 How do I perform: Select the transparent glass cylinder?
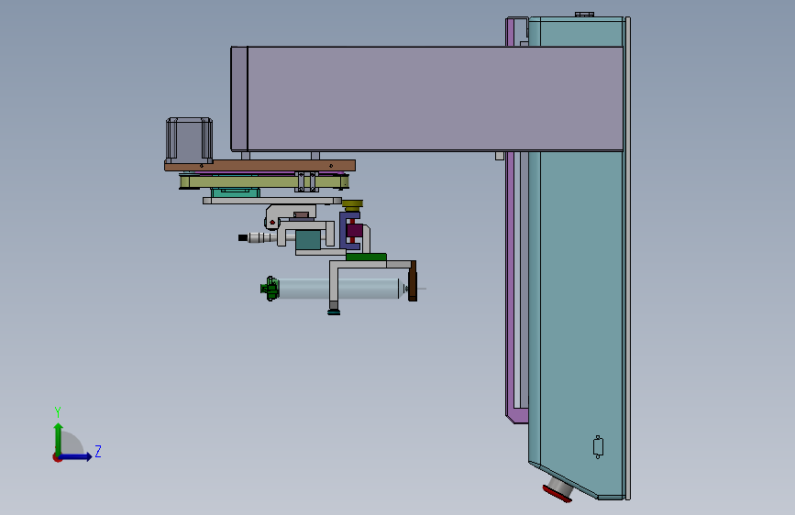(x=337, y=289)
